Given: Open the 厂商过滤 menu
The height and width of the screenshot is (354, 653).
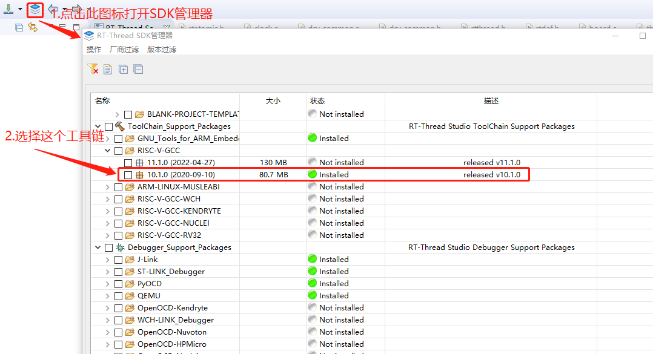Looking at the screenshot, I should [124, 50].
